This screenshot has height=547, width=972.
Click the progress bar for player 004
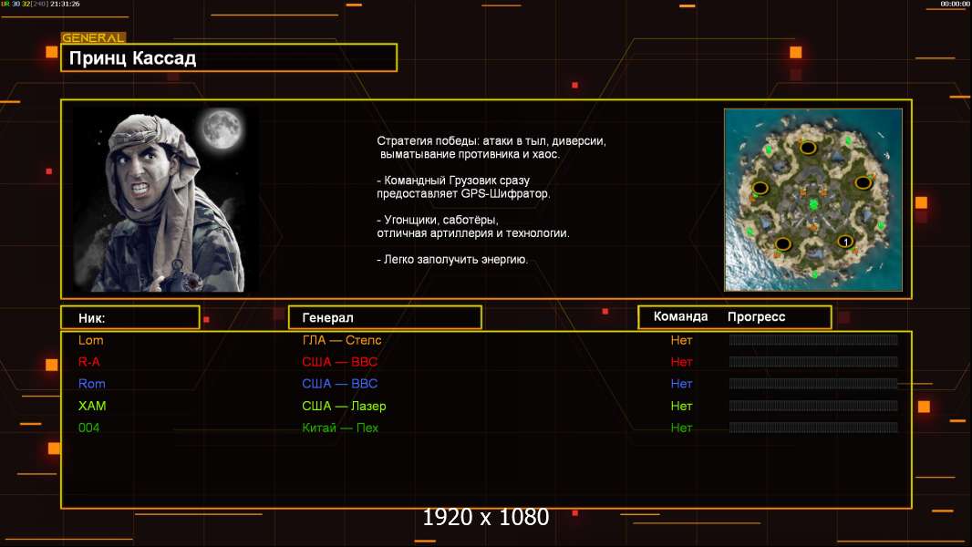[x=812, y=428]
